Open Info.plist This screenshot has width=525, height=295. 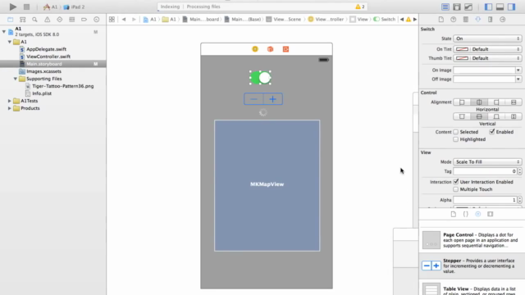coord(42,93)
